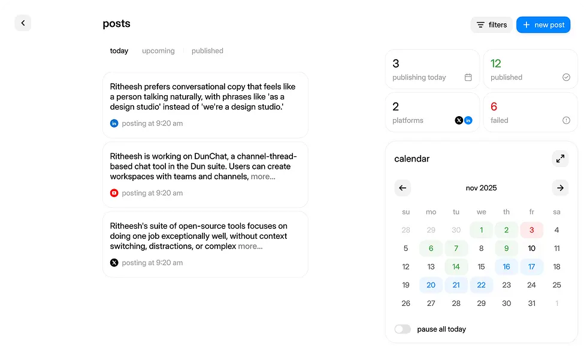The height and width of the screenshot is (346, 587).
Task: Enable pause all today
Action: pyautogui.click(x=402, y=329)
